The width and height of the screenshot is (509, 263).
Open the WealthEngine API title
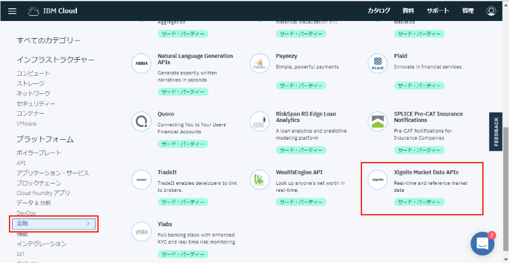tap(299, 172)
